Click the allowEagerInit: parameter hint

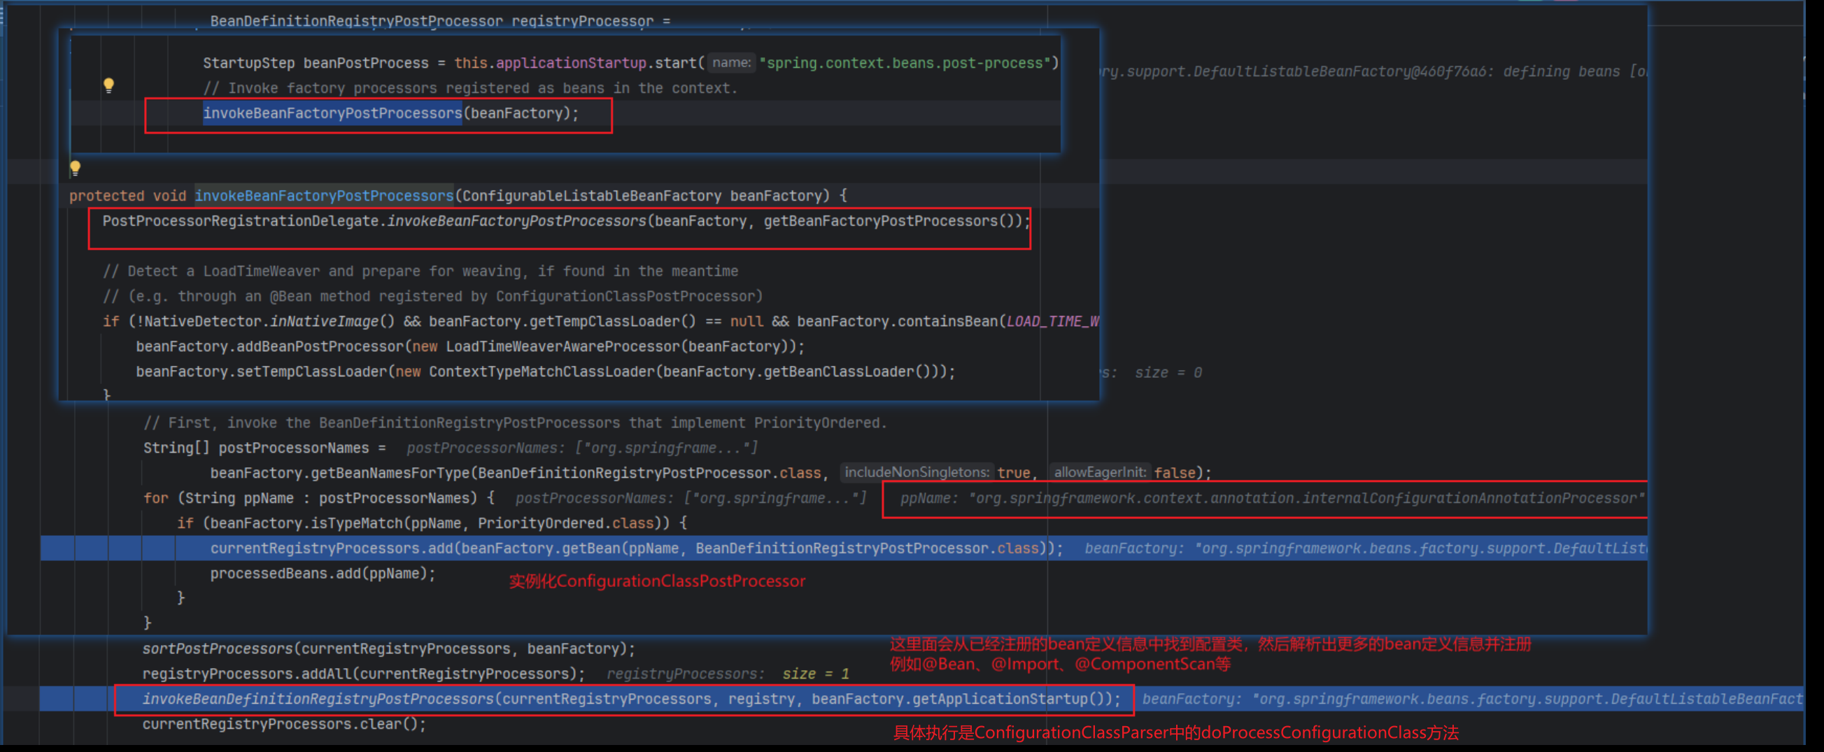click(x=1100, y=471)
